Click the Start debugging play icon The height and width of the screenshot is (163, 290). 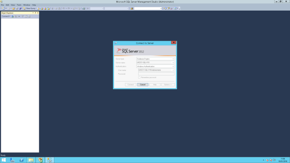(x=88, y=9)
